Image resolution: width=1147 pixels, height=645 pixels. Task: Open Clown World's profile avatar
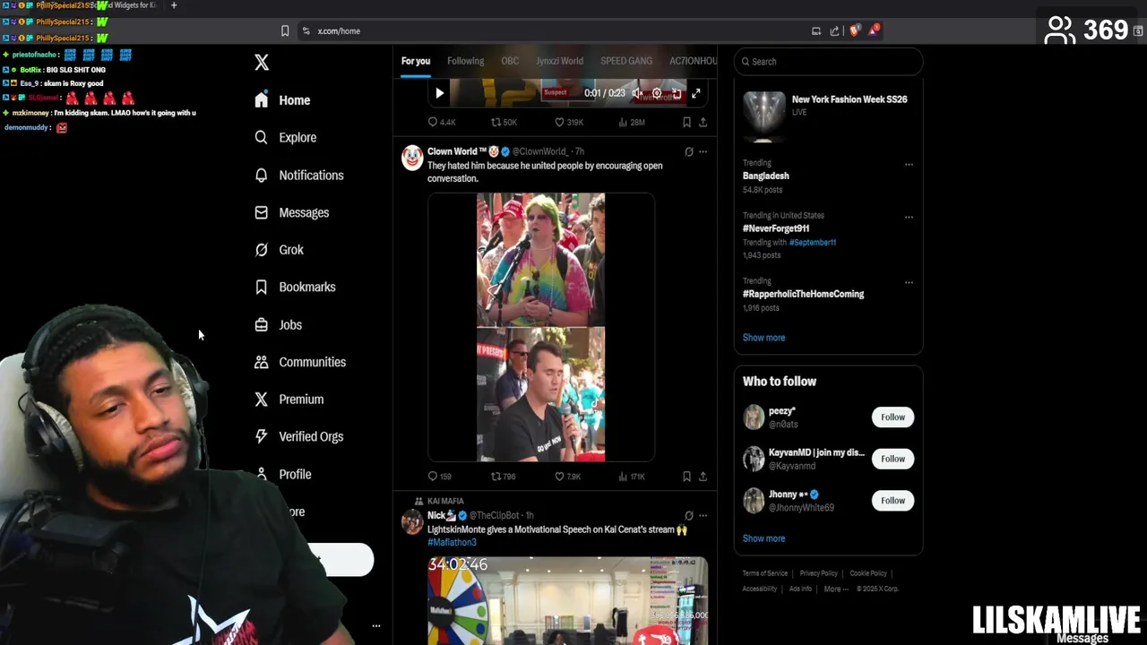[x=412, y=159]
